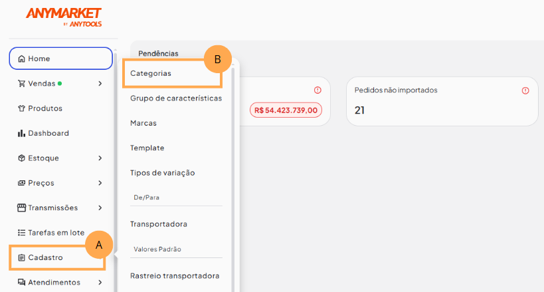The image size is (544, 292).
Task: Click the Preços money icon
Action: pos(22,183)
